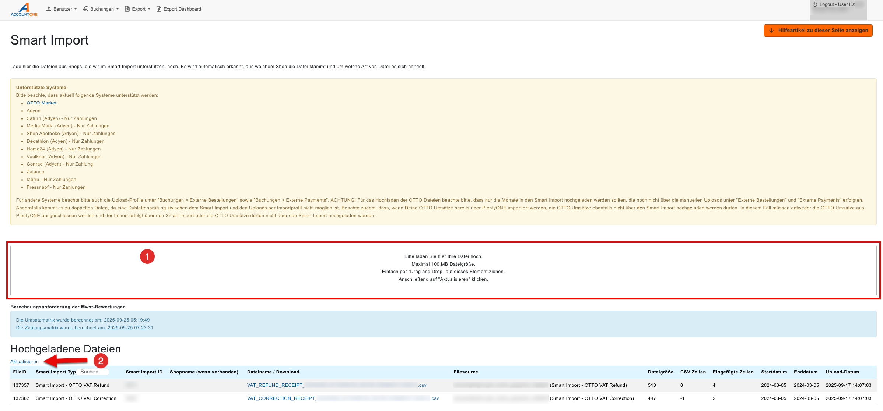The width and height of the screenshot is (883, 411).
Task: Click the AccountOne logo
Action: [24, 9]
